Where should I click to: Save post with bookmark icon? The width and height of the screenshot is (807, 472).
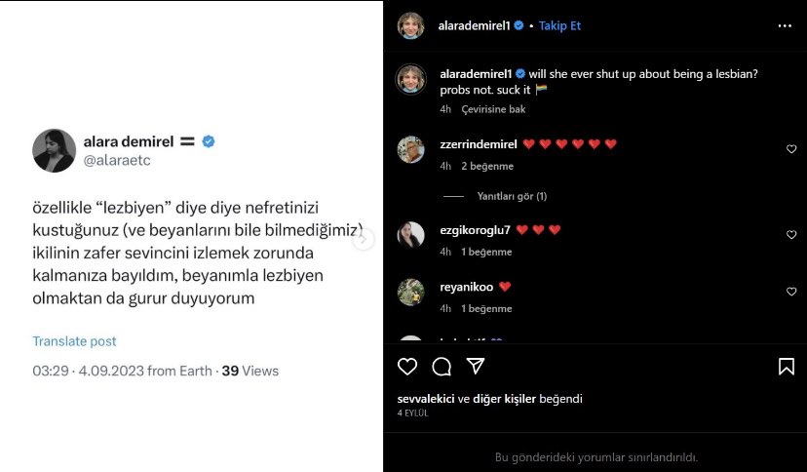pyautogui.click(x=786, y=367)
